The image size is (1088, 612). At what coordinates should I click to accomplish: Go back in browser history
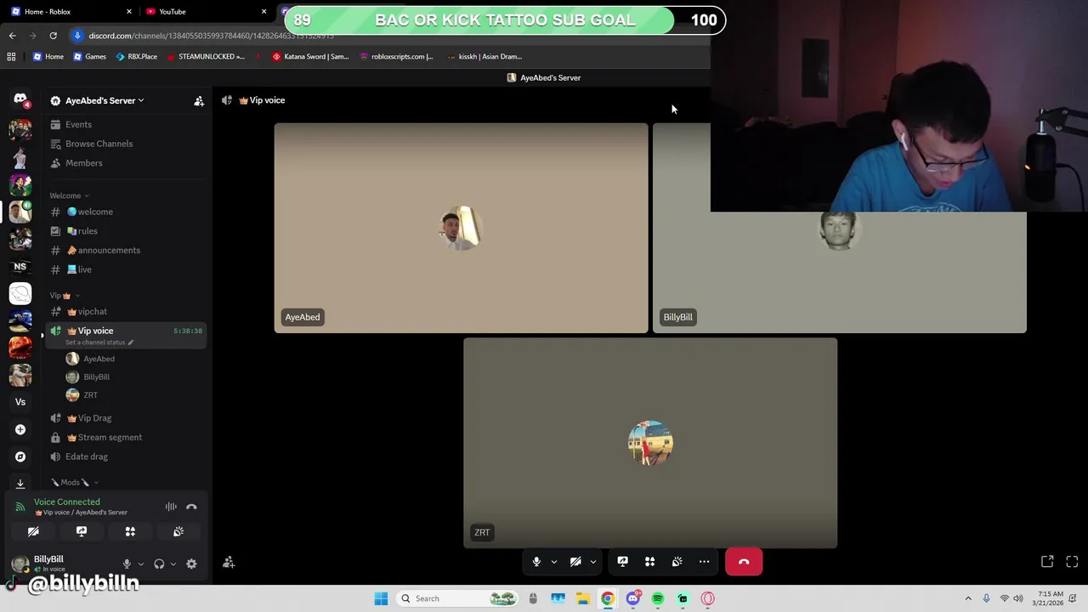pos(12,36)
